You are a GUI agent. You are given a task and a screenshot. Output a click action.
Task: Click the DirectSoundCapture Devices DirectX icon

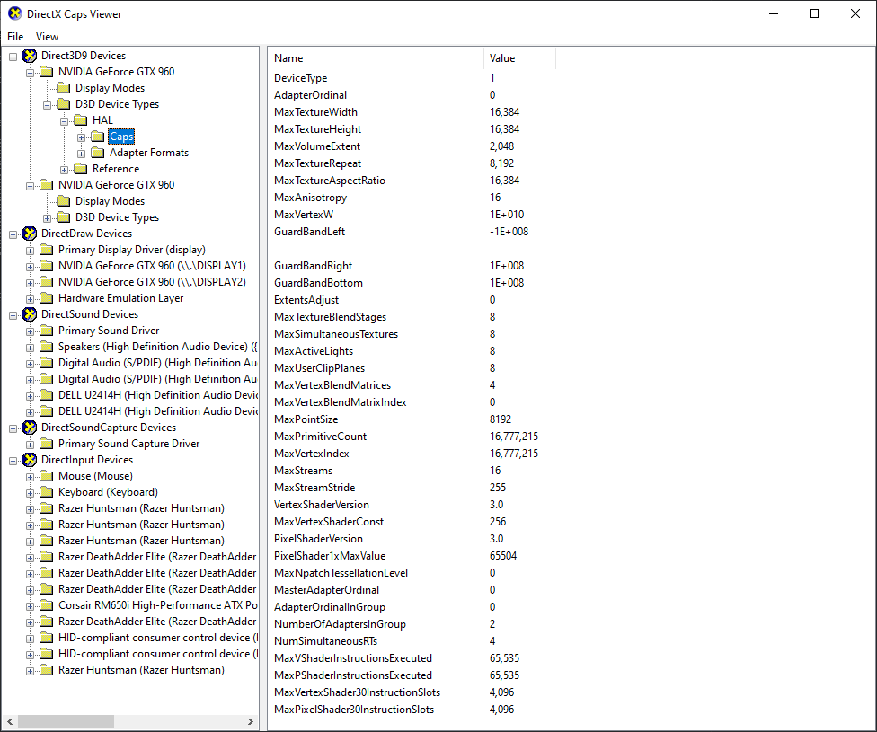click(x=30, y=428)
